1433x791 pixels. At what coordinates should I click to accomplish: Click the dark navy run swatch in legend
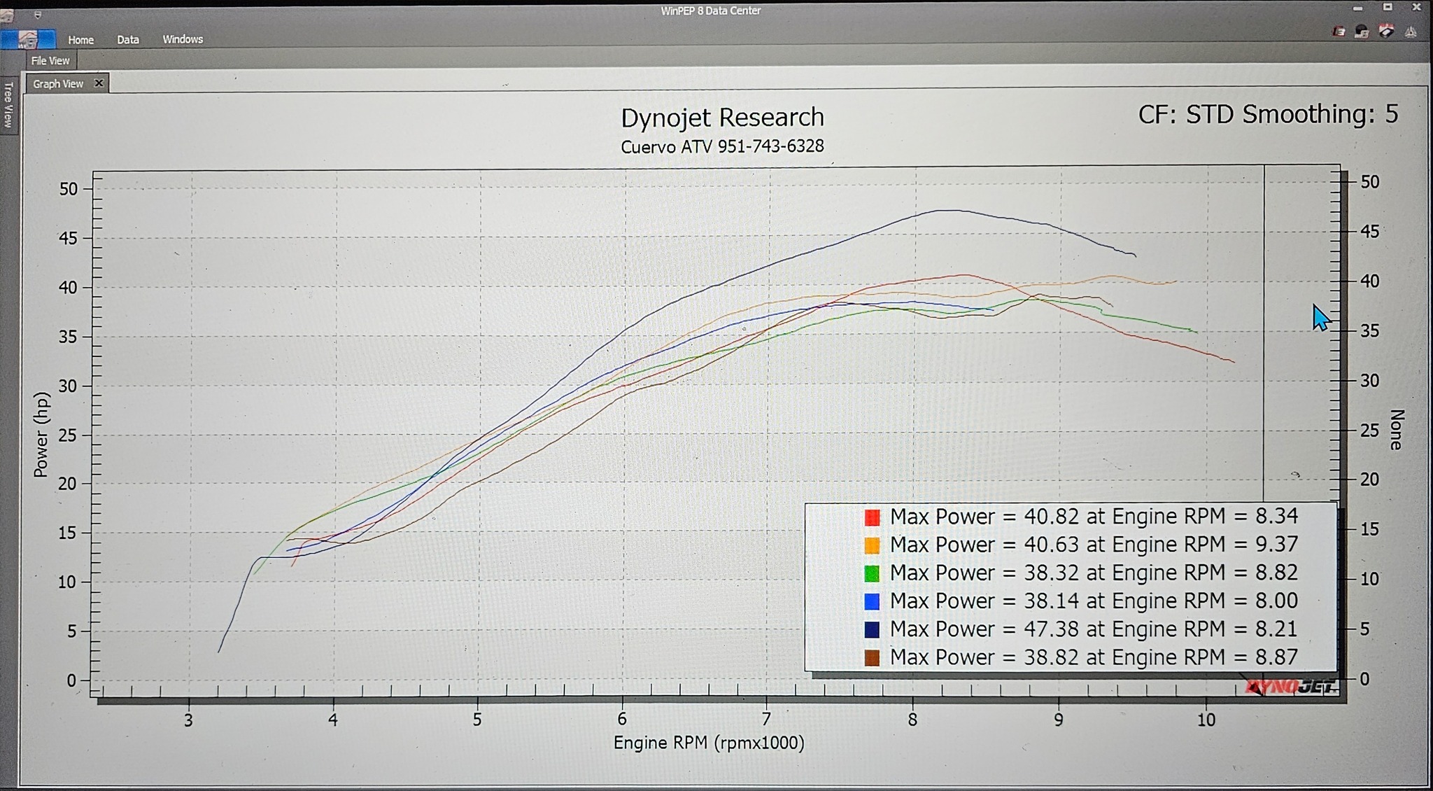tap(872, 629)
